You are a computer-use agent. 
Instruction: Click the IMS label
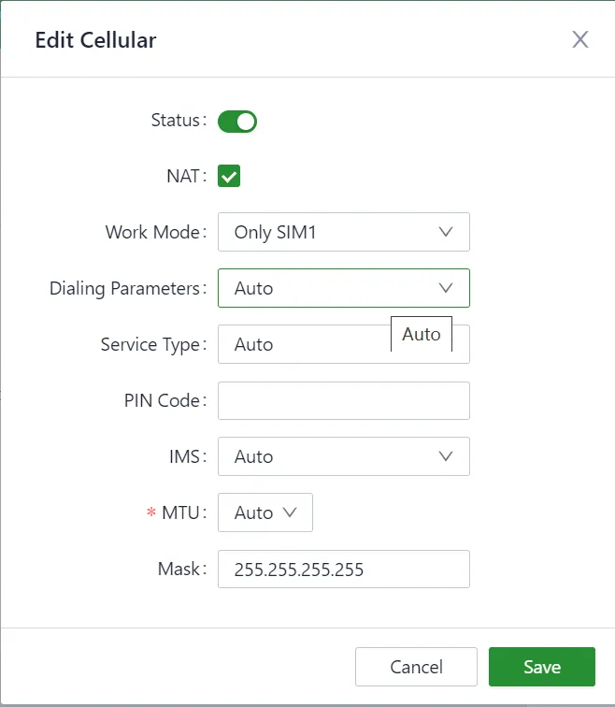coord(188,456)
